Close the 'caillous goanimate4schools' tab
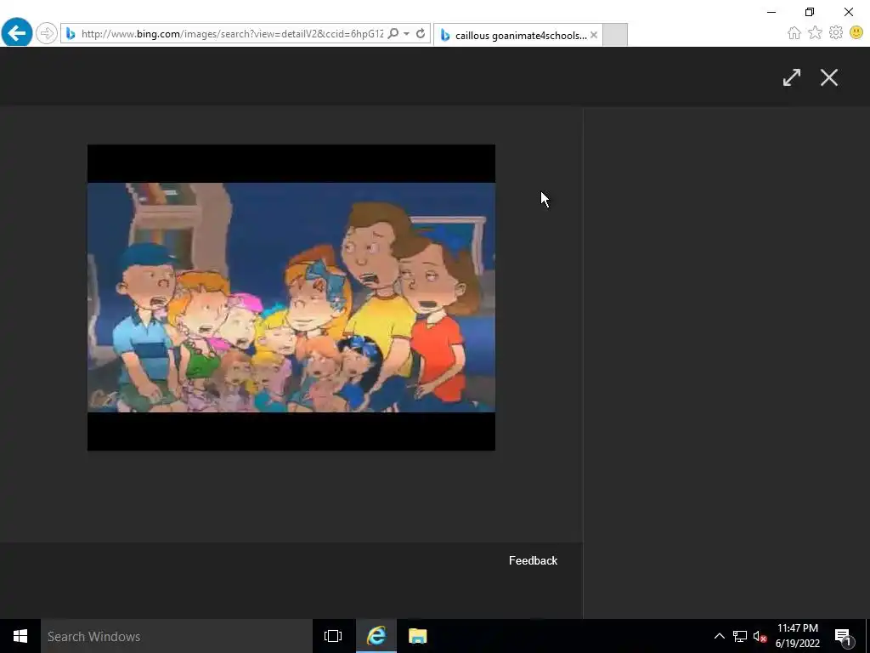 (x=594, y=35)
